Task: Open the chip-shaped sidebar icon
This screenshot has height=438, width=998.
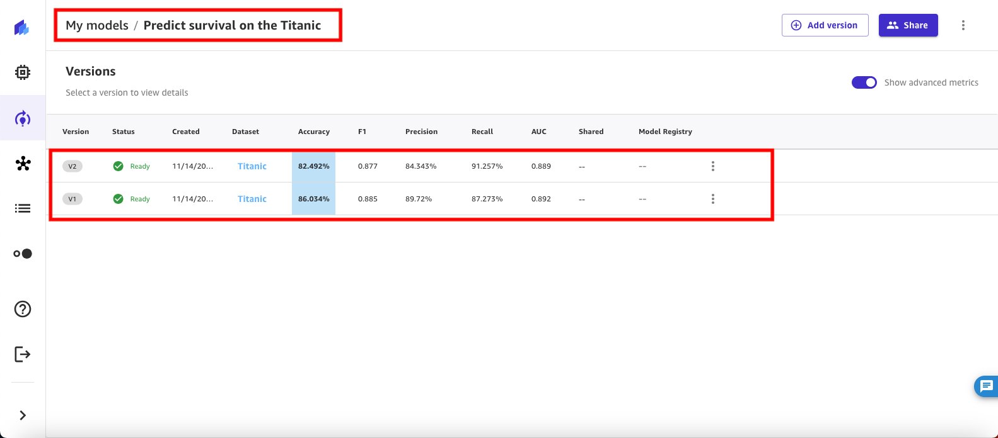Action: pyautogui.click(x=23, y=73)
